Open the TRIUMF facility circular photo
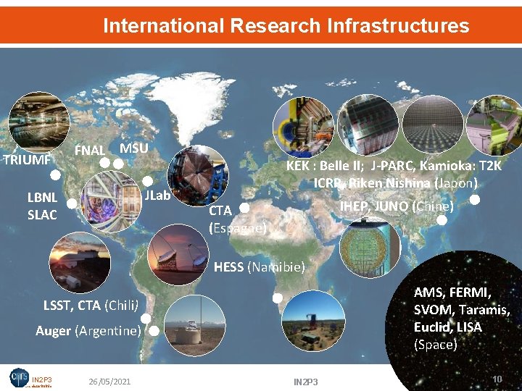Image resolution: width=522 pixels, height=391 pixels. pyautogui.click(x=39, y=122)
